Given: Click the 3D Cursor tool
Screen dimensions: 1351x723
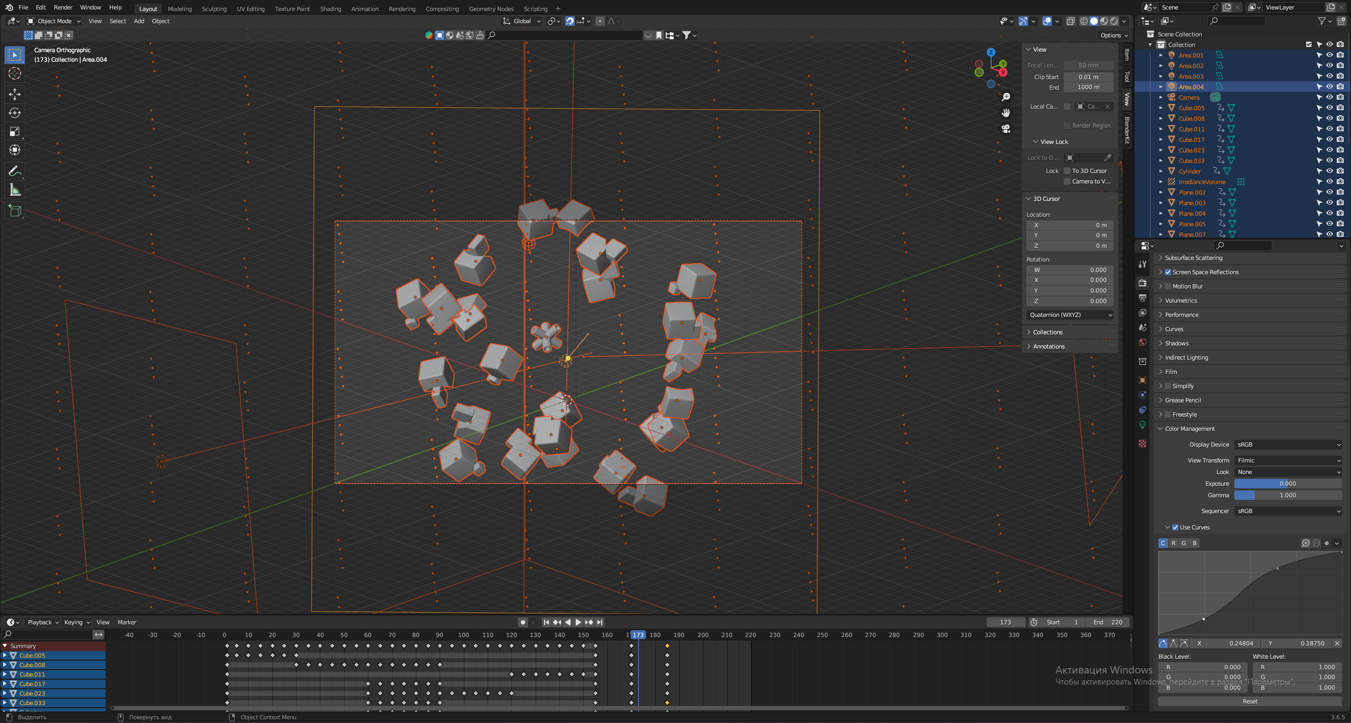Looking at the screenshot, I should (x=15, y=73).
